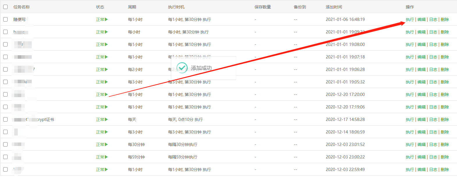Click status arrow of the 每2小时 task
Screen dimensions: 457x180
tap(106, 69)
